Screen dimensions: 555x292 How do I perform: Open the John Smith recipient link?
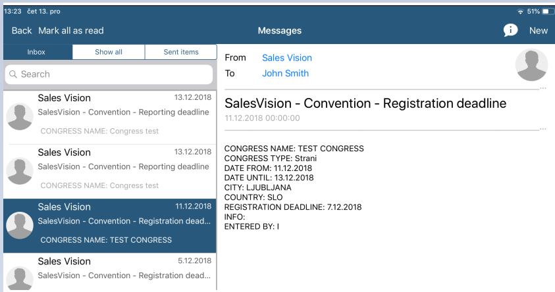coord(285,73)
